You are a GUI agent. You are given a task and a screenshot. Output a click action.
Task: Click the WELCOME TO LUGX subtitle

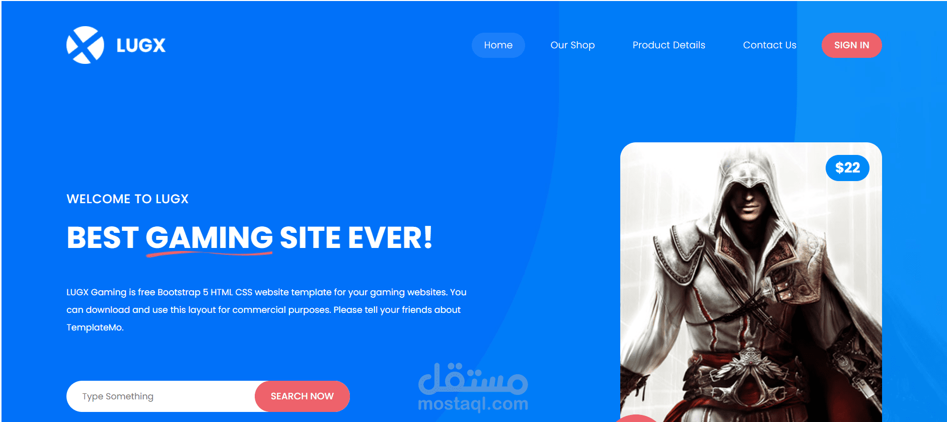[x=127, y=199]
